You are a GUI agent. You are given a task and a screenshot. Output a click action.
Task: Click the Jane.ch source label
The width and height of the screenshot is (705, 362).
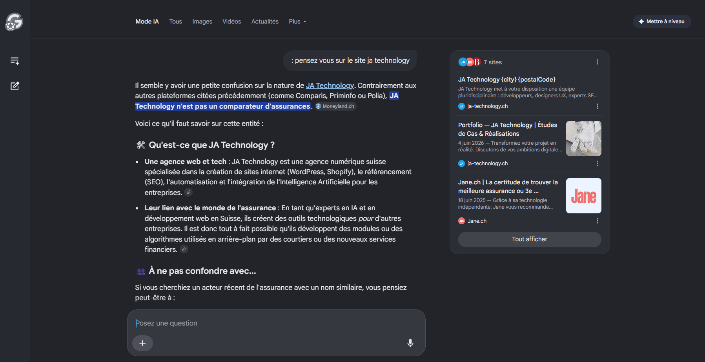point(473,221)
